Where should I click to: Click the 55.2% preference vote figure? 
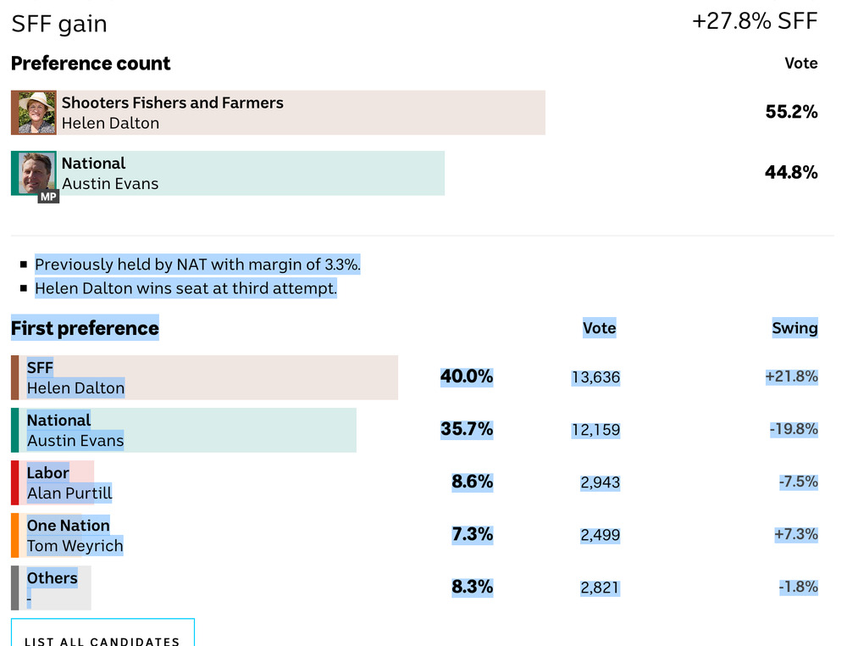pos(791,112)
